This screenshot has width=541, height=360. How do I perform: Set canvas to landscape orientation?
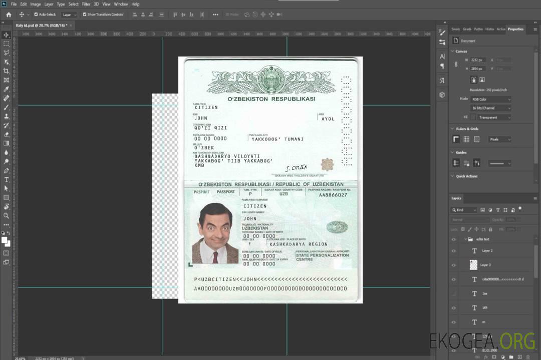point(482,79)
